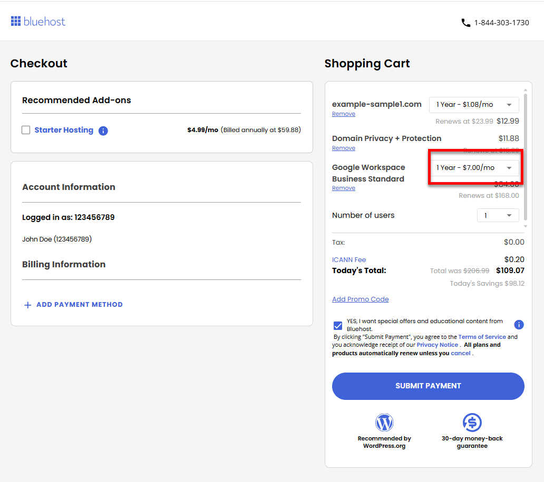Click the cart scrollbar up arrow
Viewport: 544px width, 482px height.
525,90
